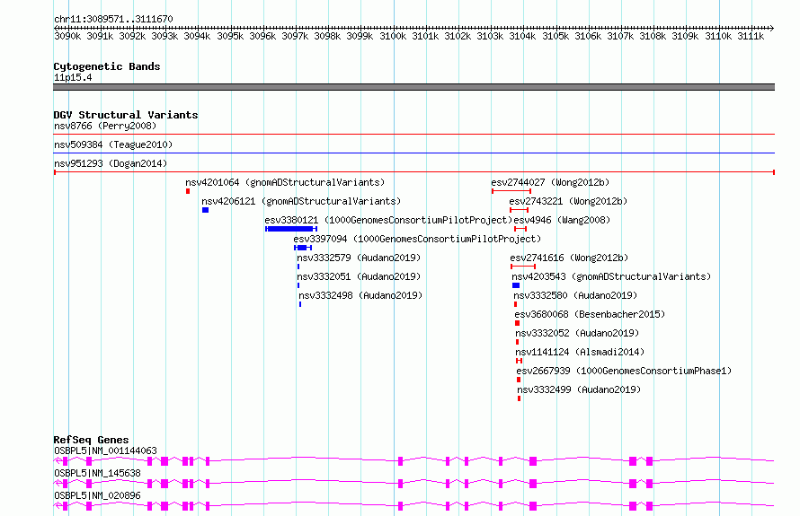The image size is (800, 516).
Task: Click gene label OSBPL5|NM_001144063
Action: (105, 450)
